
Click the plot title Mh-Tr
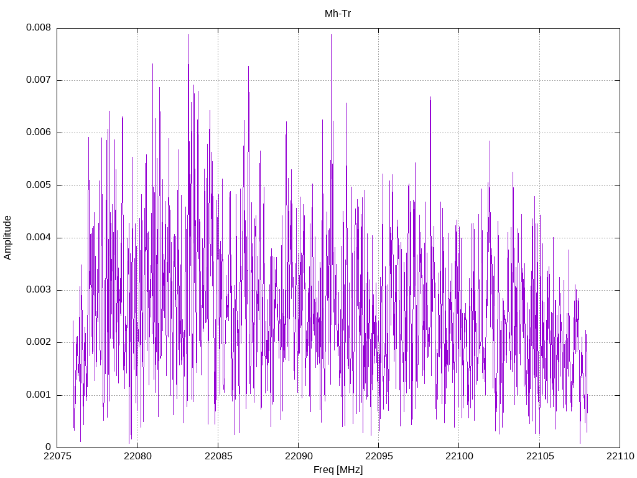338,14
